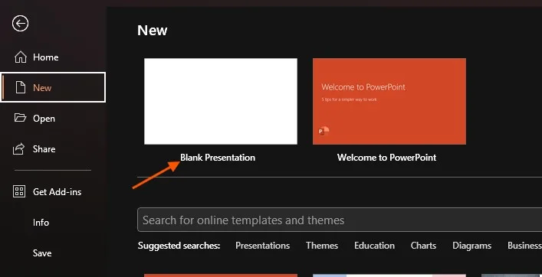The image size is (542, 277).
Task: Open the Welcome to PowerPoint template thumbnail
Action: (389, 102)
